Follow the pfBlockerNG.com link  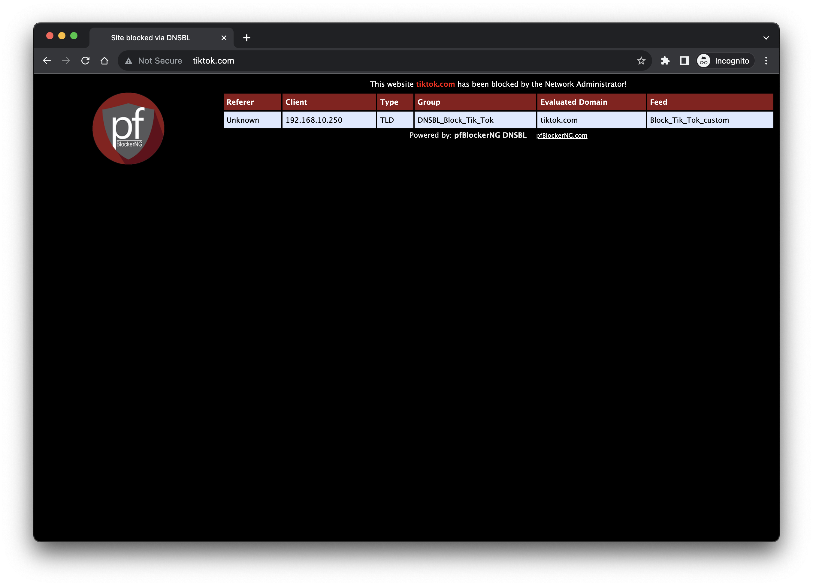tap(561, 135)
